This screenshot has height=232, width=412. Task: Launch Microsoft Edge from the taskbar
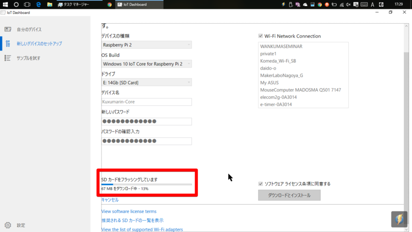point(38,4)
